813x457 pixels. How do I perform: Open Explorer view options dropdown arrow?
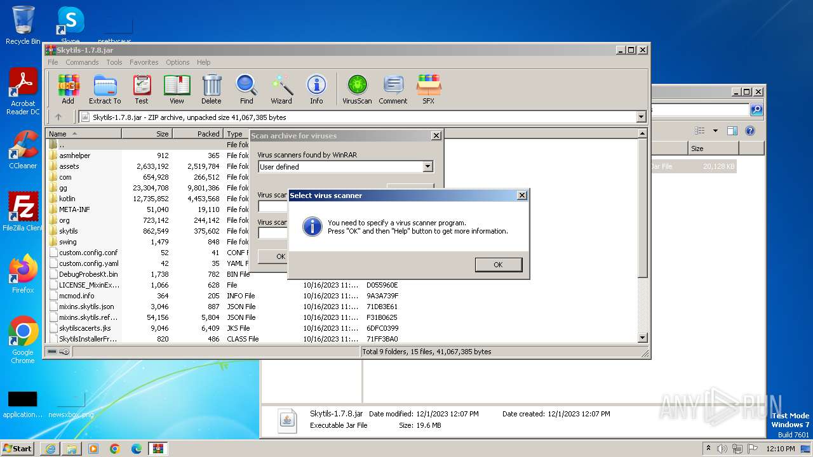715,131
